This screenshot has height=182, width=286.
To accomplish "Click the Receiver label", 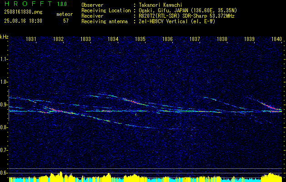I will tap(92, 16).
